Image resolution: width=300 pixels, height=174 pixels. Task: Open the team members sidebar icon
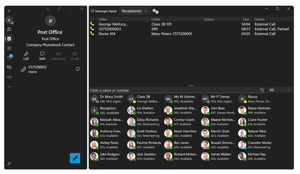(9, 29)
